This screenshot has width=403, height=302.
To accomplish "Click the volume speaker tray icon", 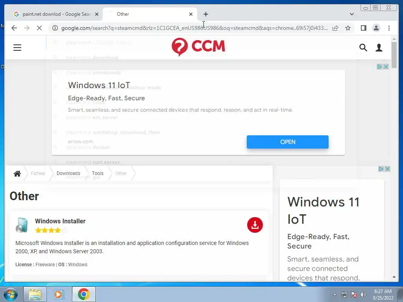I will (363, 295).
